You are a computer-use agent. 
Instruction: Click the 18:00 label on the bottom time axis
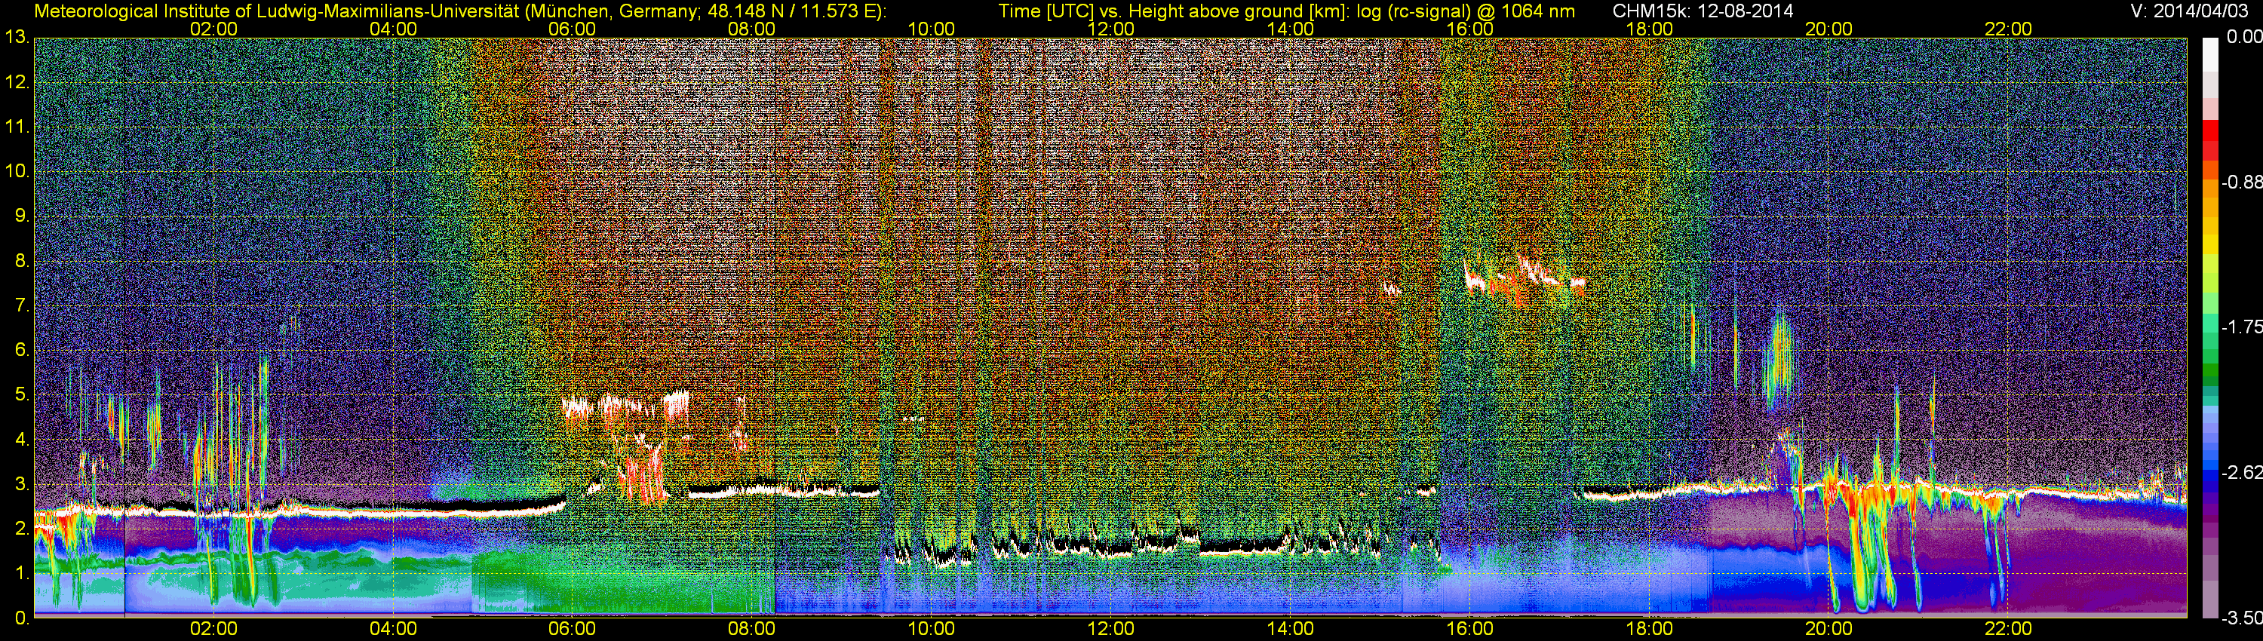1649,629
